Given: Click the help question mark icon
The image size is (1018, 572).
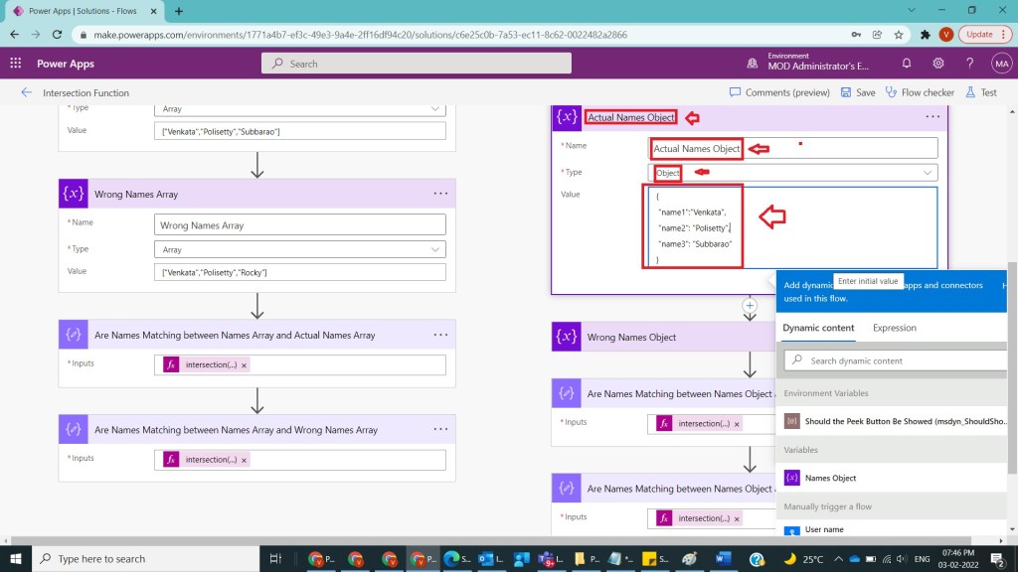Looking at the screenshot, I should coord(969,64).
